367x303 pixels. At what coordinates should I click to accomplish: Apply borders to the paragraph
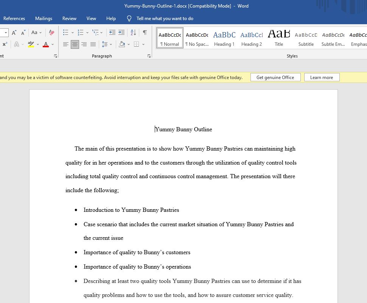tap(137, 44)
